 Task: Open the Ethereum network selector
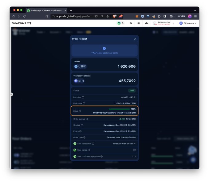[x=188, y=23]
